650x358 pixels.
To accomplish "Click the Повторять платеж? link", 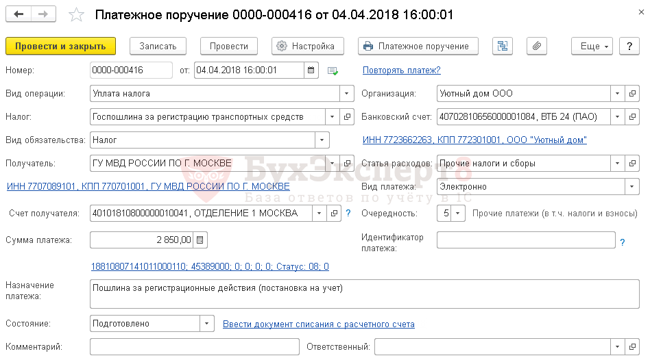I will (401, 71).
